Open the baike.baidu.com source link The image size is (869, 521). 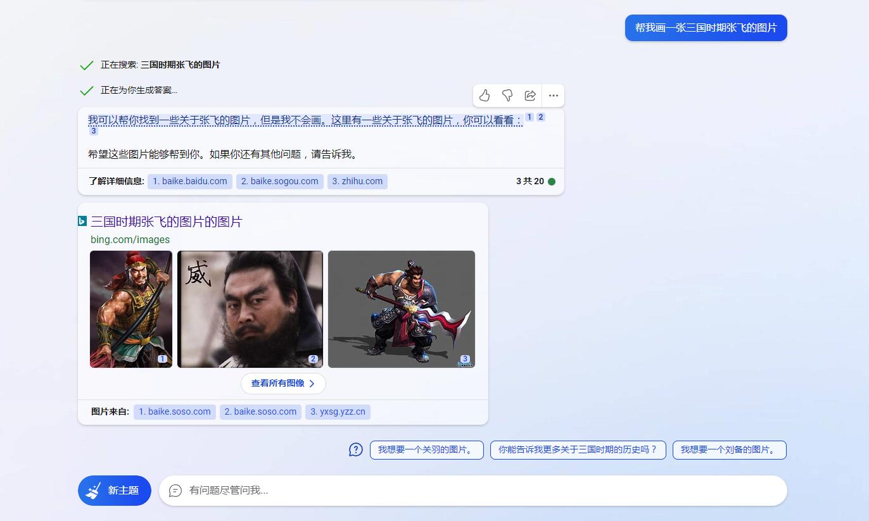click(x=190, y=182)
